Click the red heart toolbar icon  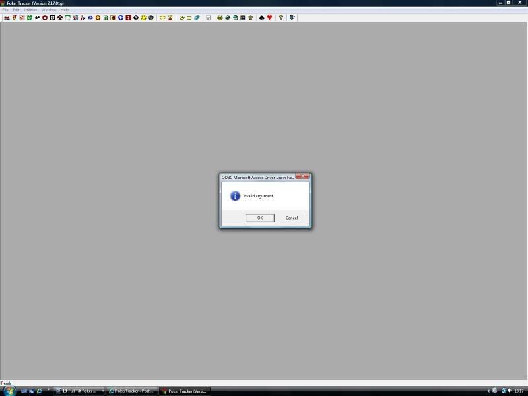tap(269, 18)
